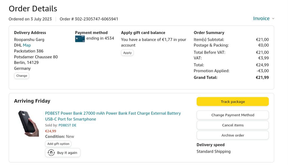The width and height of the screenshot is (288, 165).
Task: Click the Buy it again cart icon
Action: tap(51, 153)
